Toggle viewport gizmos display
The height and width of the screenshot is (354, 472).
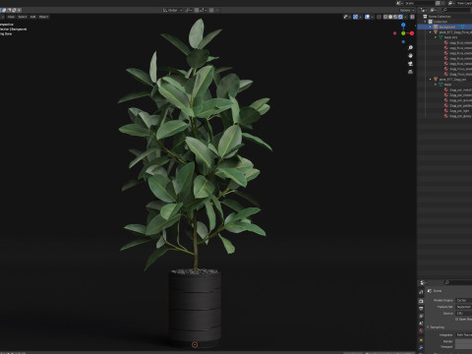[355, 17]
